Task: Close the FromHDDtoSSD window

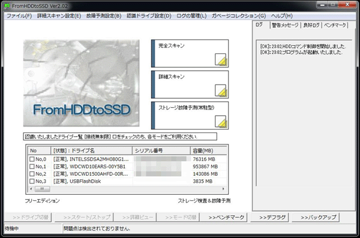Action: pyautogui.click(x=347, y=5)
